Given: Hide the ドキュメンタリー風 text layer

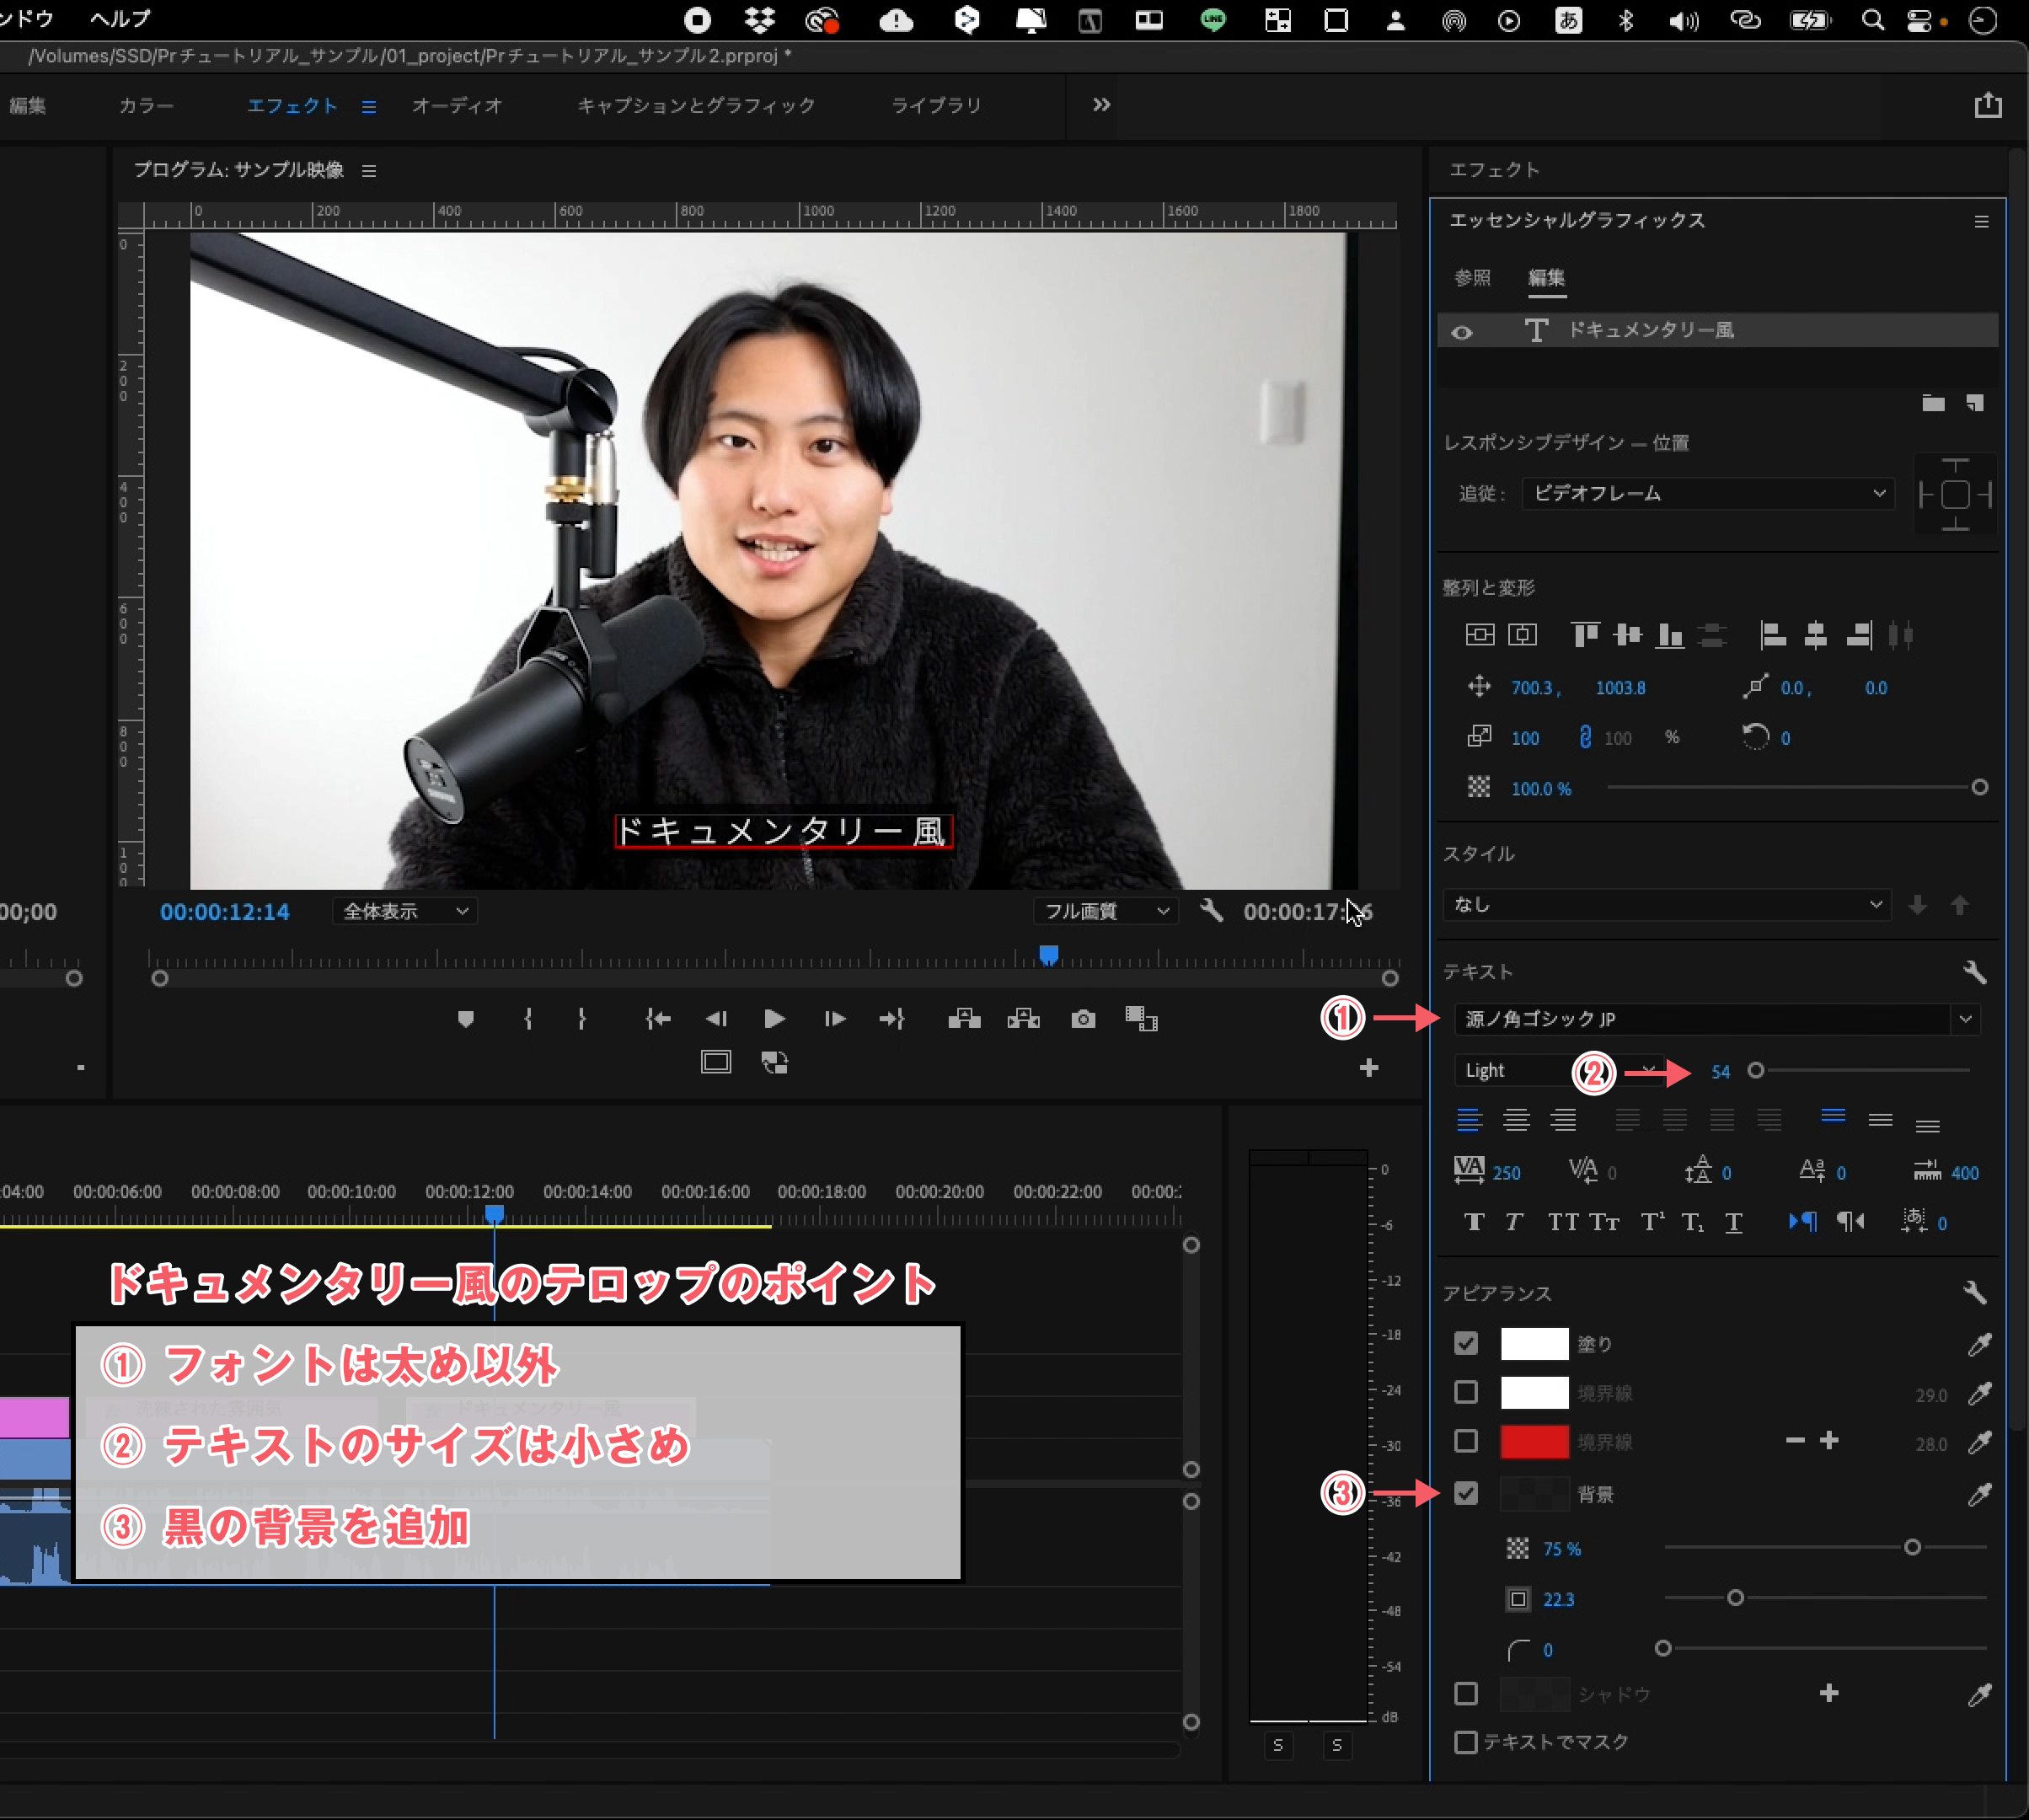Looking at the screenshot, I should (x=1461, y=332).
